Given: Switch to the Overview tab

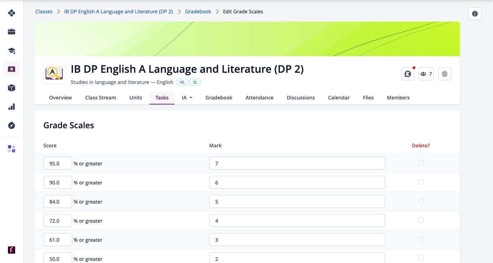Looking at the screenshot, I should (61, 98).
